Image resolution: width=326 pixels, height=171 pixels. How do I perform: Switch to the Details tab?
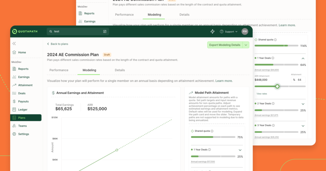pyautogui.click(x=120, y=70)
